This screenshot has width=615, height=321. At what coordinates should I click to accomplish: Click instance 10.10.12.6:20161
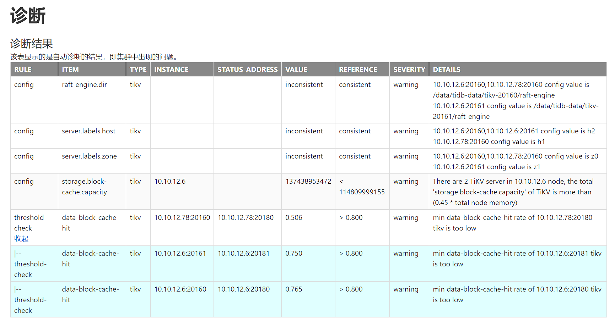coord(180,254)
